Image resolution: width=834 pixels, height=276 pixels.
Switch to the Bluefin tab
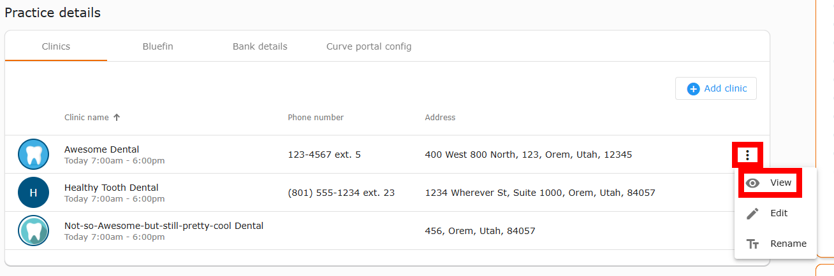click(158, 46)
